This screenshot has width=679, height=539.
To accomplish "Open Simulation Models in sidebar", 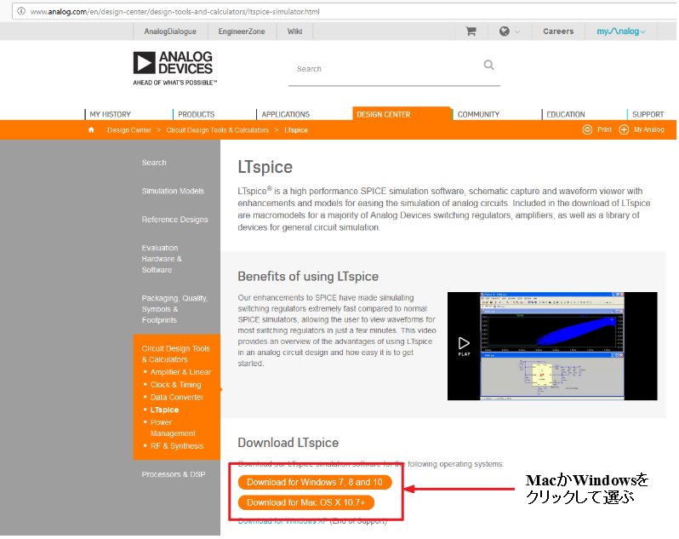I will click(x=173, y=191).
